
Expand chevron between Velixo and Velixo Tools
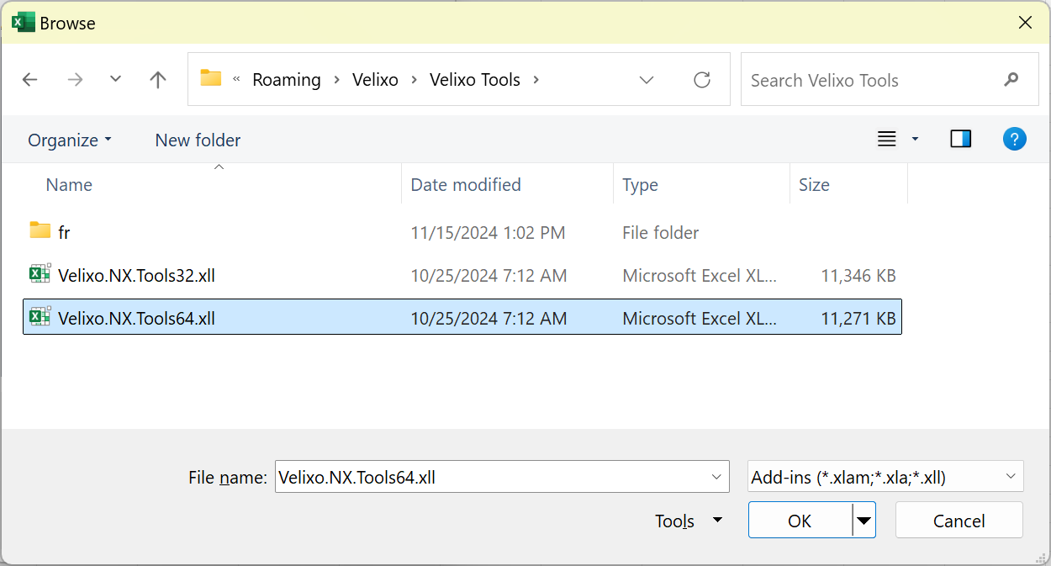tap(415, 80)
